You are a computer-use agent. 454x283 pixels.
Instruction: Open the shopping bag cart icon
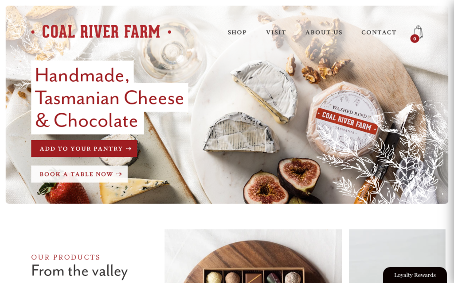418,32
